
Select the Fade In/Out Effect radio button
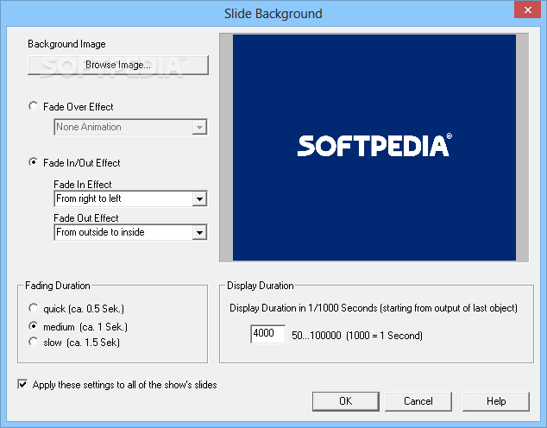tap(33, 162)
